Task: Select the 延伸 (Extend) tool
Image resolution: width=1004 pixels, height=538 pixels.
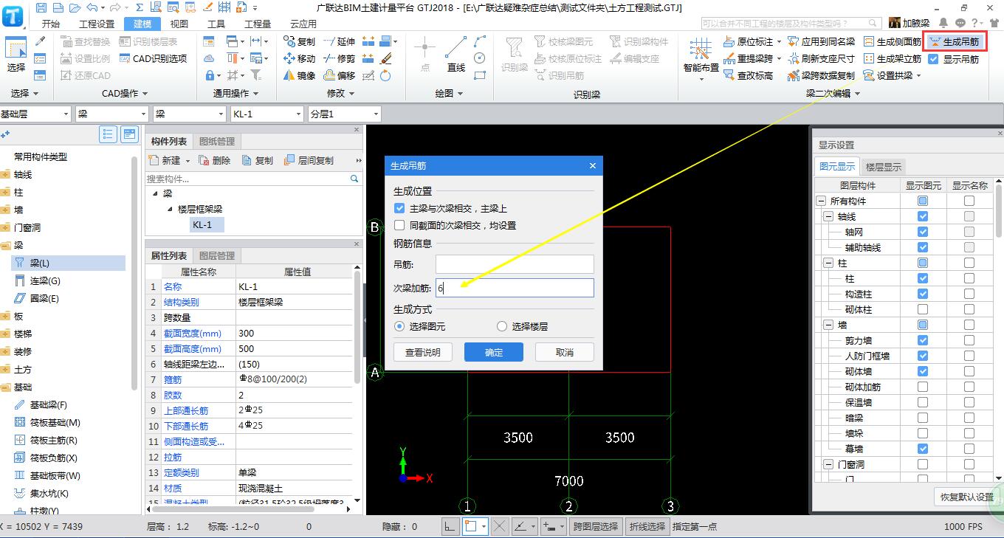Action: coord(339,41)
